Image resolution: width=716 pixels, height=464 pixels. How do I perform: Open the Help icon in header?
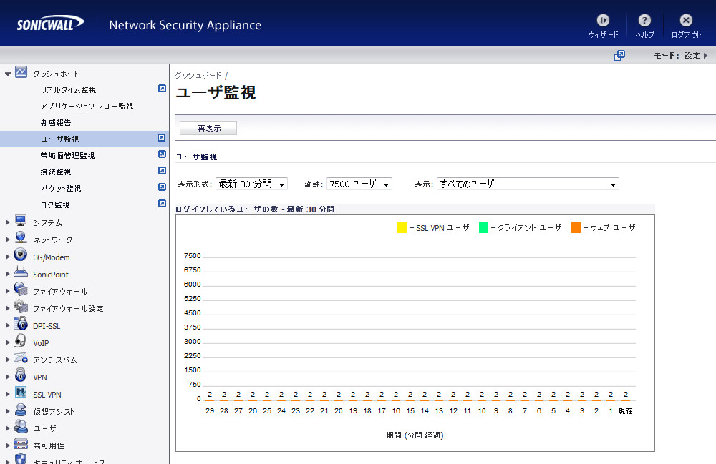pyautogui.click(x=644, y=21)
